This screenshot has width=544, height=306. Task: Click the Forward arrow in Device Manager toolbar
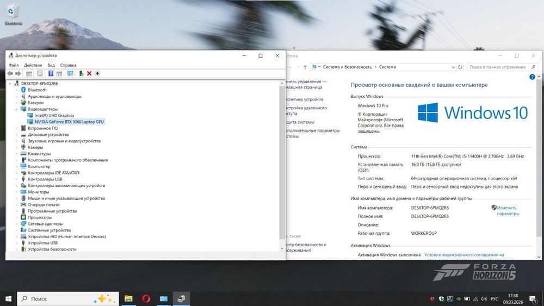[x=18, y=73]
